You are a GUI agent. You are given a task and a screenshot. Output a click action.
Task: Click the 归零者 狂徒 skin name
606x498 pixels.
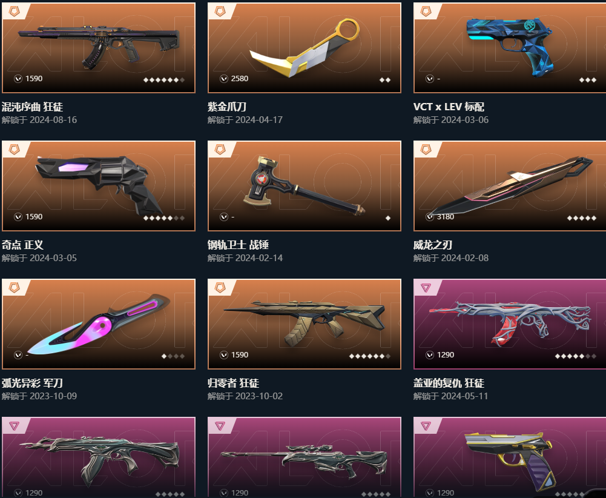[x=233, y=383]
